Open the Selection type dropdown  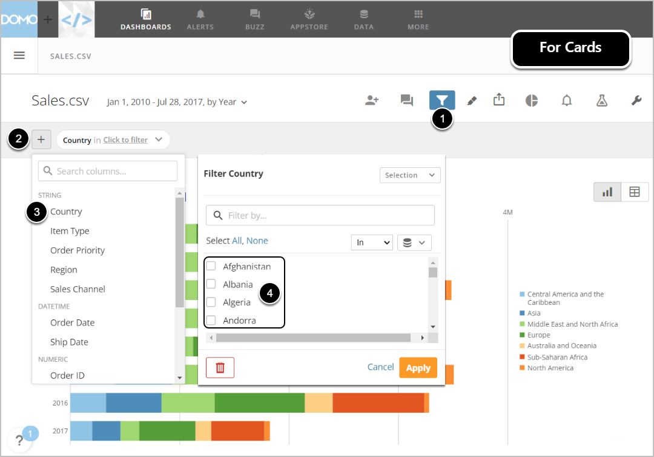tap(410, 175)
